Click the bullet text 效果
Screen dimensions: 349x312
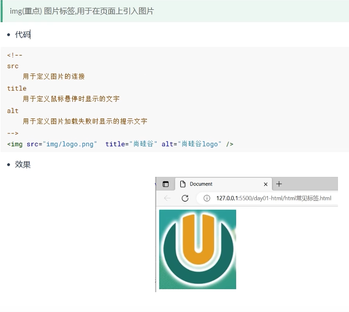tap(23, 165)
